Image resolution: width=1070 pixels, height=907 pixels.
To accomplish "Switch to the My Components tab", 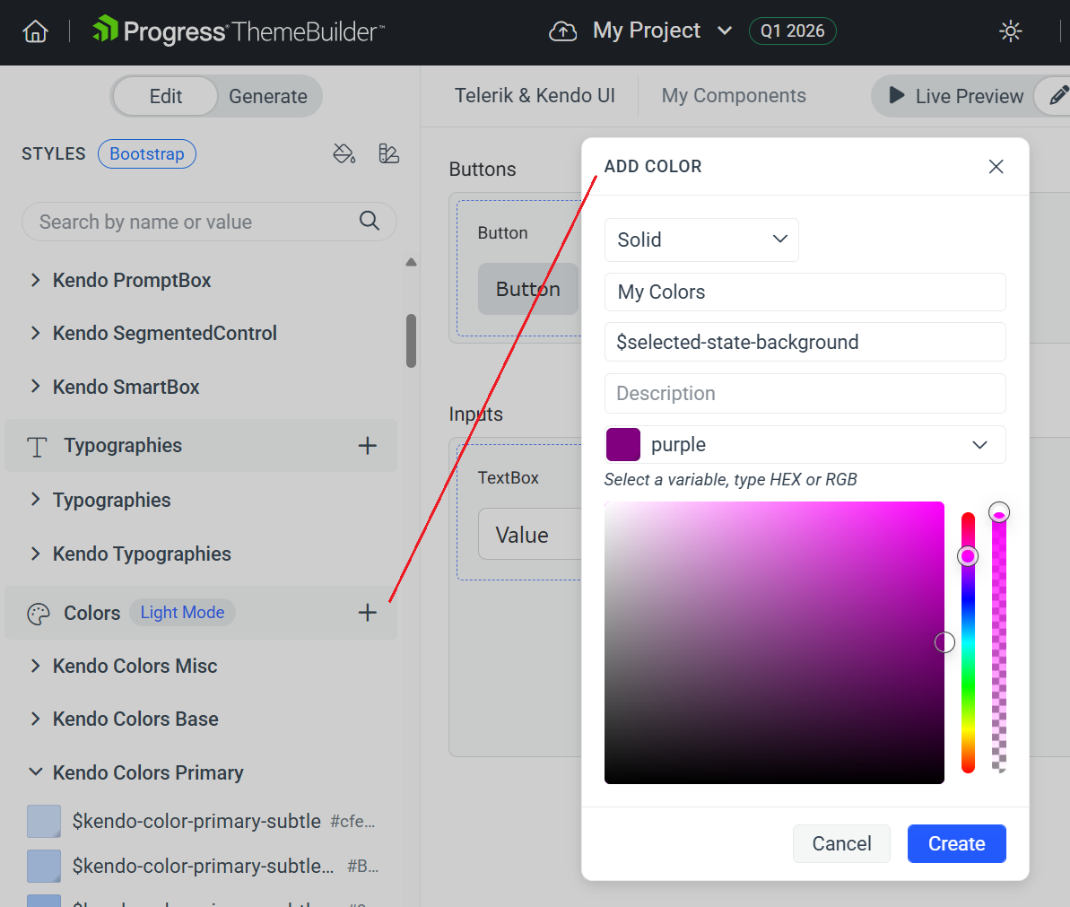I will point(733,95).
